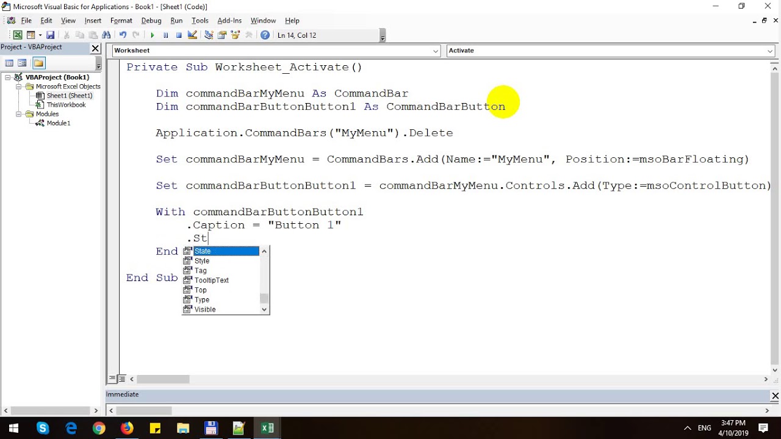Open Chrome from the taskbar
Image resolution: width=781 pixels, height=439 pixels.
click(x=98, y=428)
